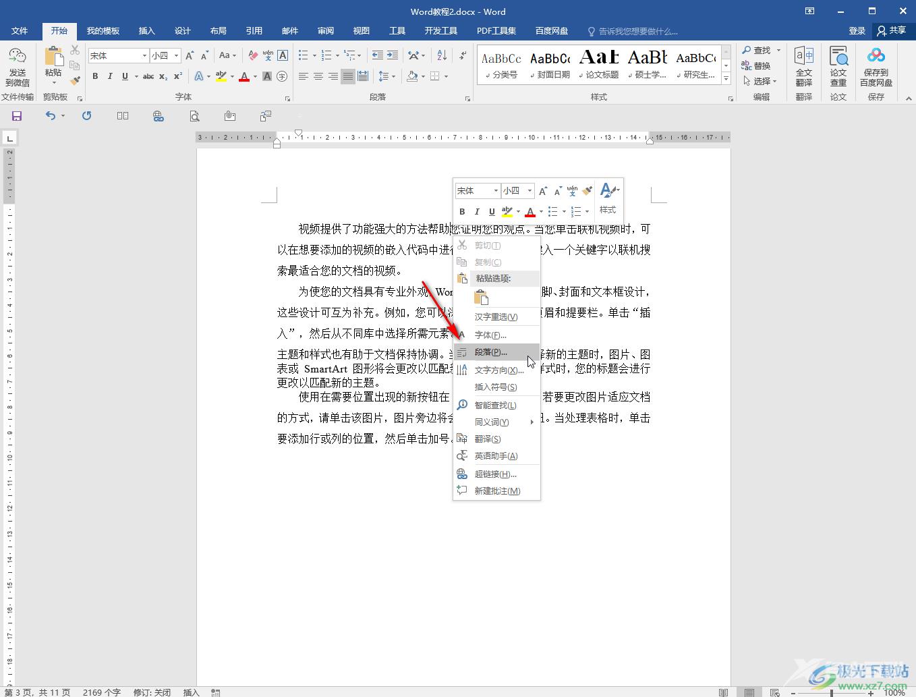
Task: Click text highlight color in ribbon
Action: (221, 77)
